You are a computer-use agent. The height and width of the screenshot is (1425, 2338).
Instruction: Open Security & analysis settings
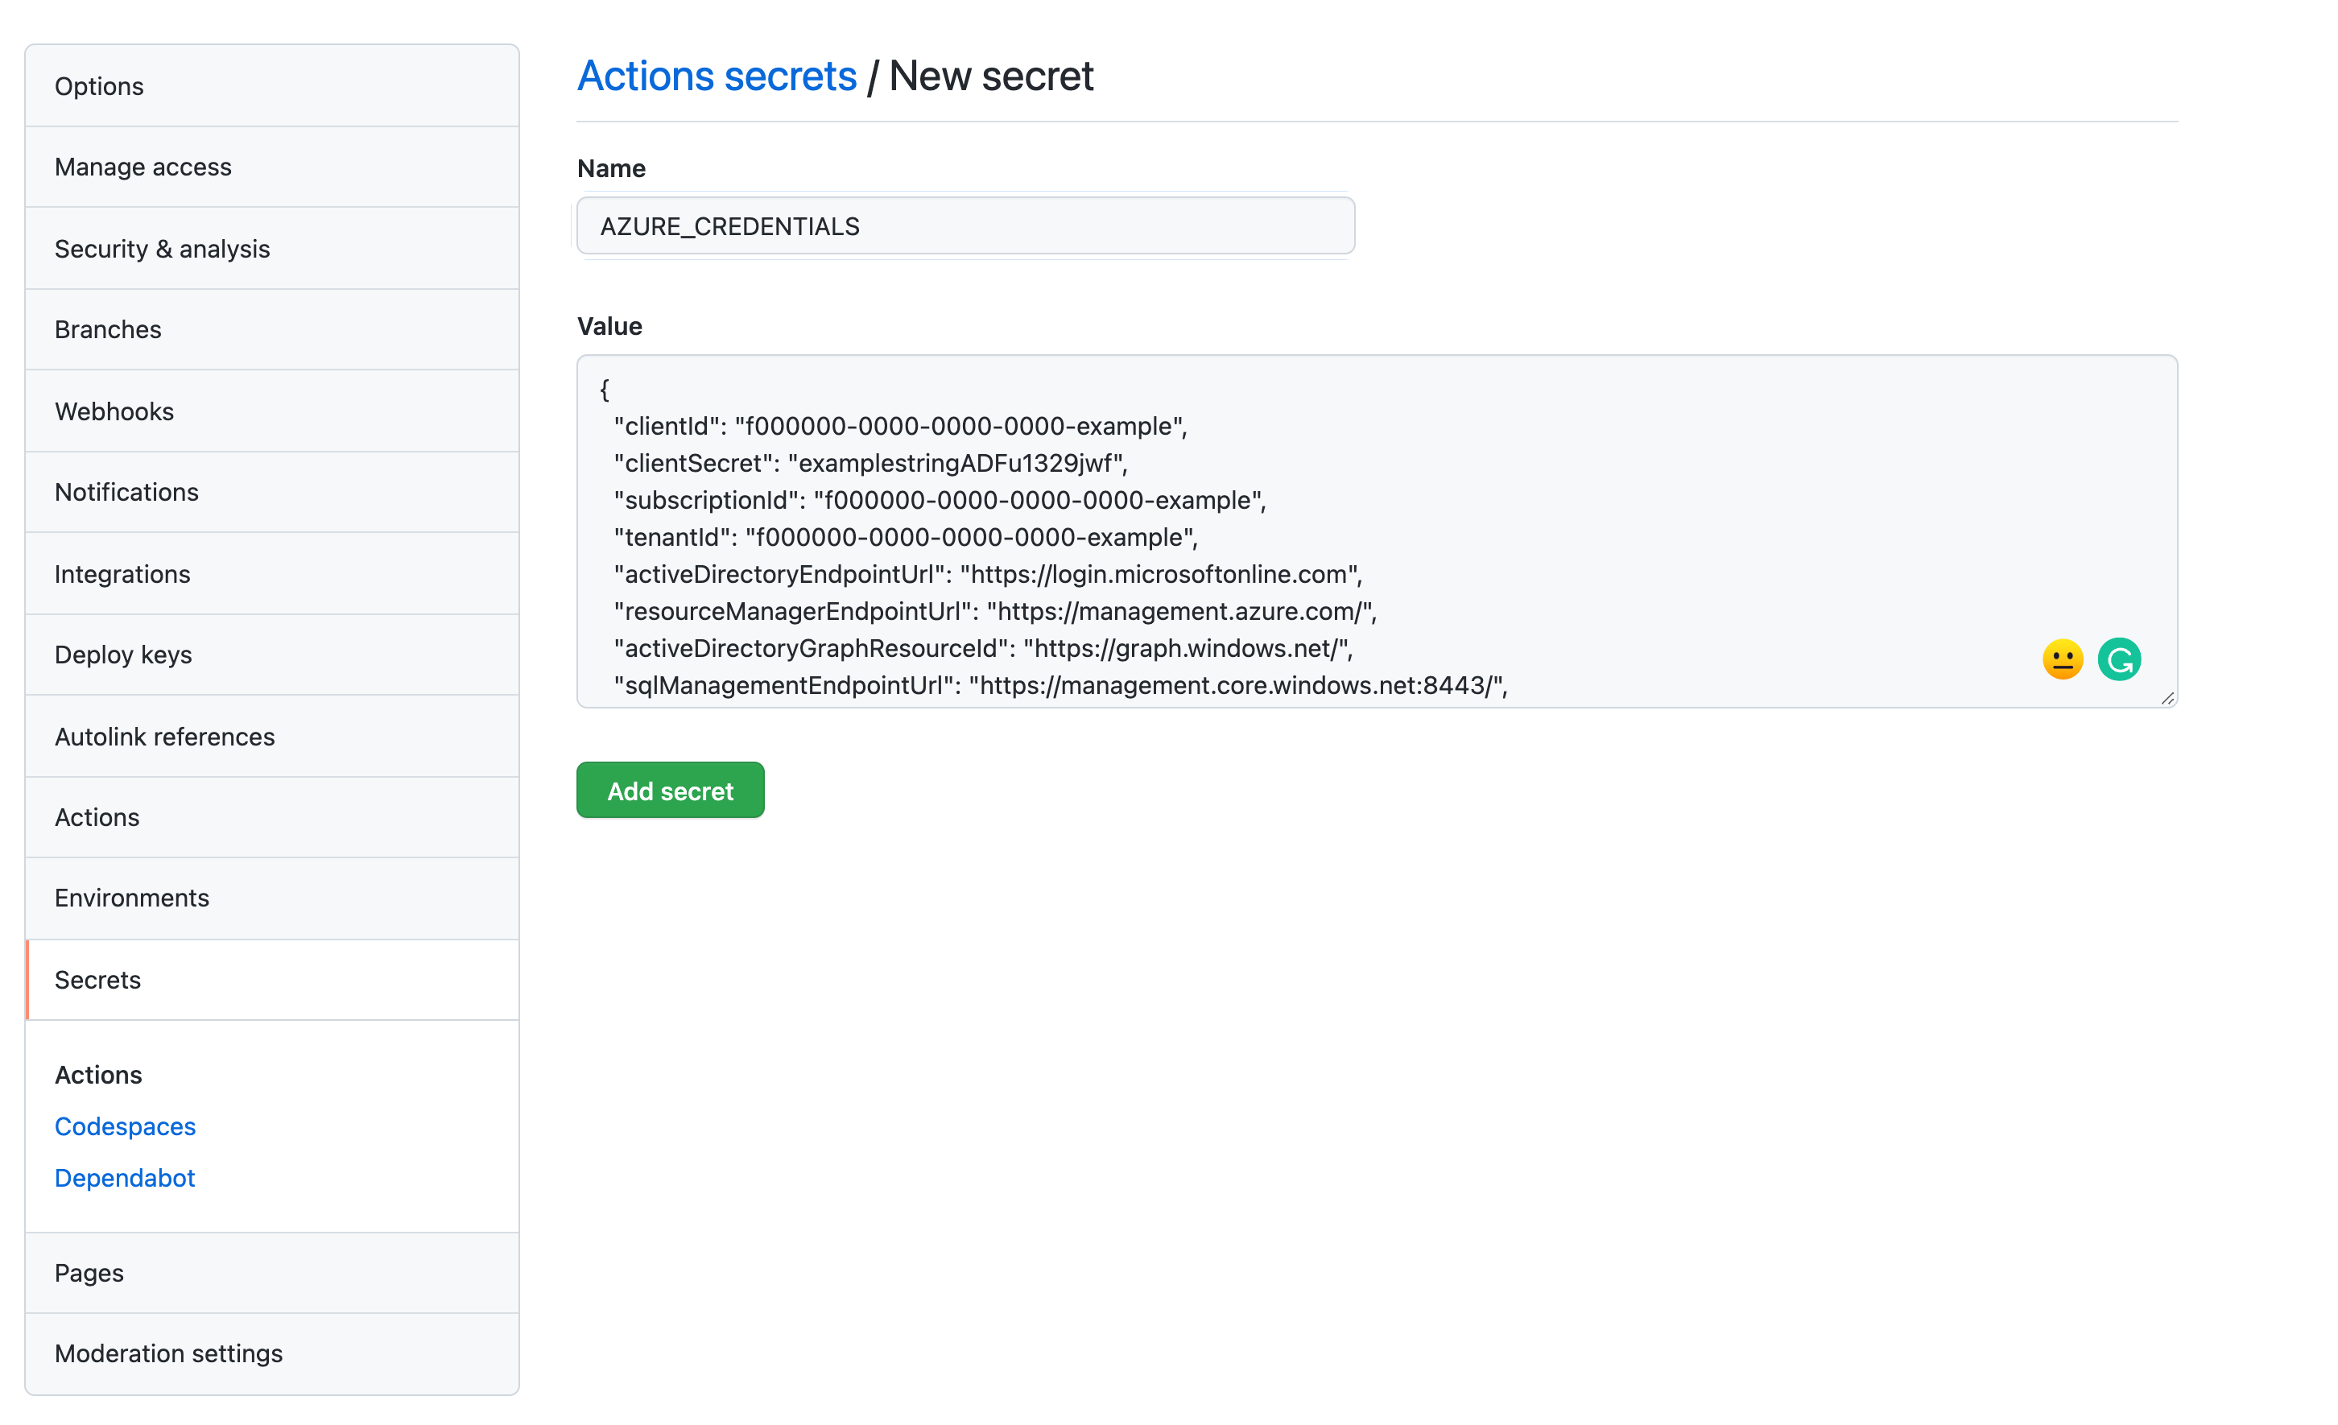[x=161, y=249]
